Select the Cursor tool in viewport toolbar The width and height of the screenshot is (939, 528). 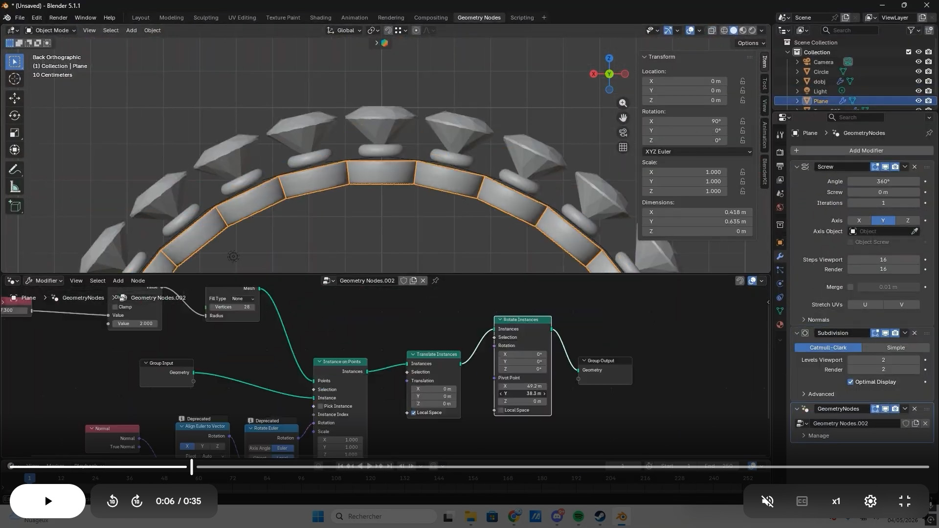coord(15,79)
